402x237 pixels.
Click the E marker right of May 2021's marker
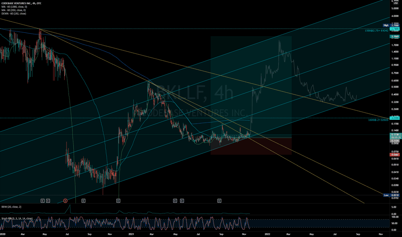coord(182,201)
